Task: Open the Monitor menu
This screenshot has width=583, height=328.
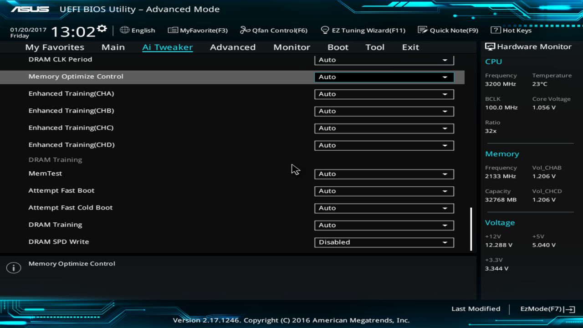Action: tap(291, 47)
